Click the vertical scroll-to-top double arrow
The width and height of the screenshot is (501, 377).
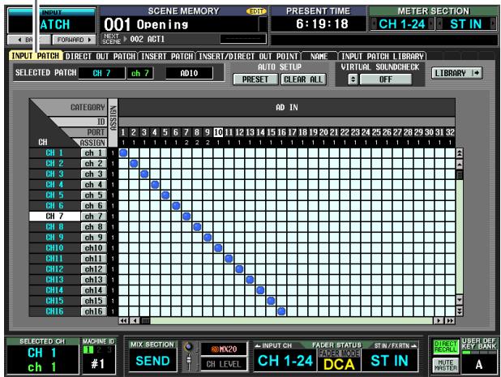pyautogui.click(x=460, y=153)
